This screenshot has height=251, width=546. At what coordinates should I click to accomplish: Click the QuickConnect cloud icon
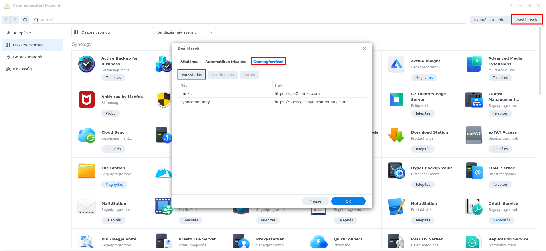pyautogui.click(x=319, y=242)
